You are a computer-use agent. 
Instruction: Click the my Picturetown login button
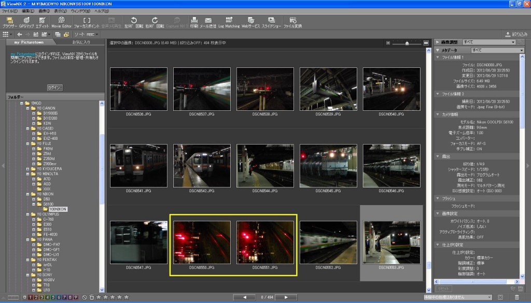(54, 88)
